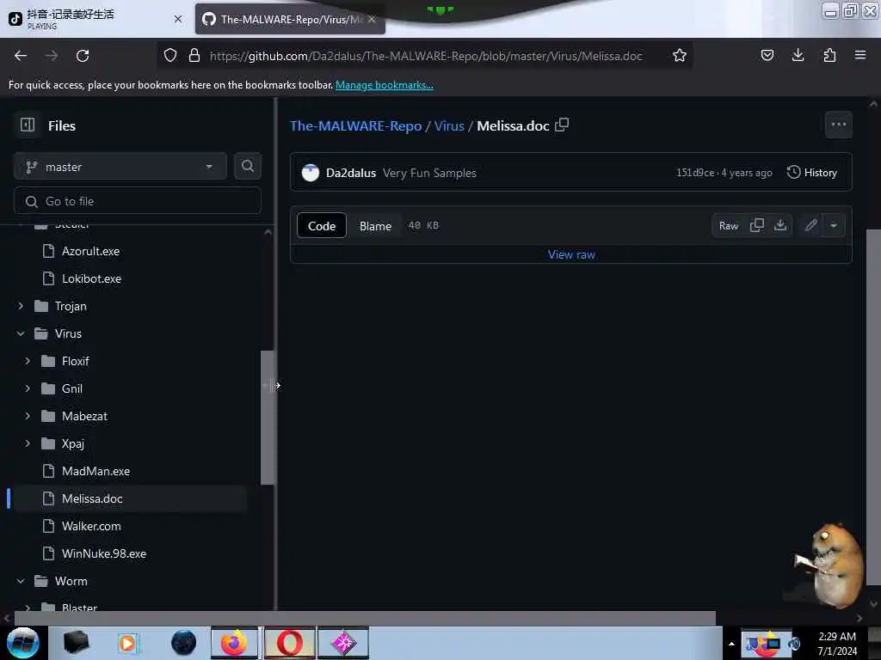Edit this file with the pencil icon
This screenshot has width=881, height=660.
click(x=810, y=226)
